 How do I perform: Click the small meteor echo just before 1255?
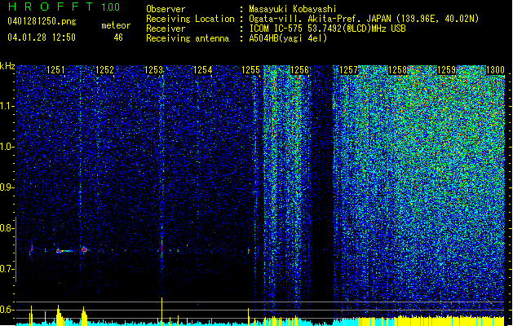248,251
